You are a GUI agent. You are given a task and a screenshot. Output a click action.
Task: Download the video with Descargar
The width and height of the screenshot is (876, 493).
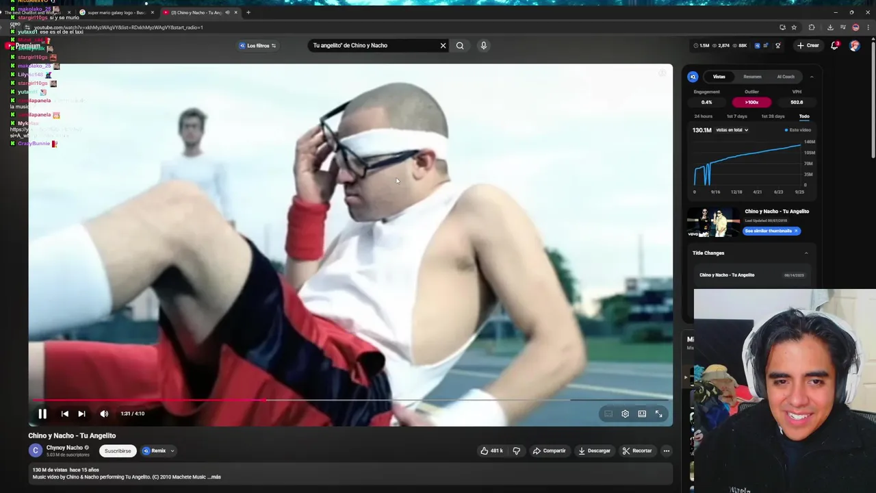[x=594, y=451]
